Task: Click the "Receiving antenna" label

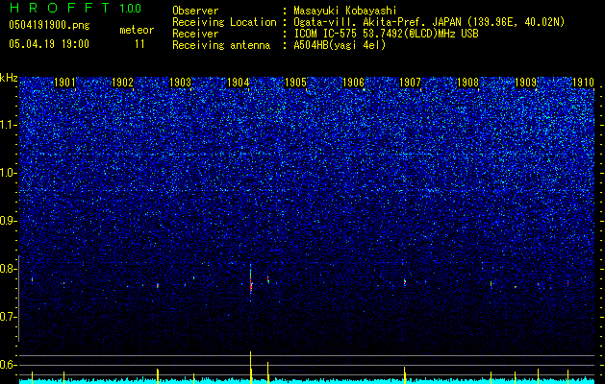Action: click(221, 45)
